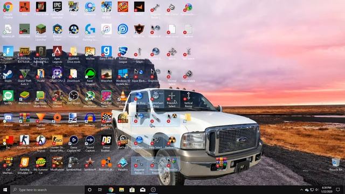Image resolution: width=345 pixels, height=194 pixels.
Task: Select the Paladins game icon
Action: (123, 162)
